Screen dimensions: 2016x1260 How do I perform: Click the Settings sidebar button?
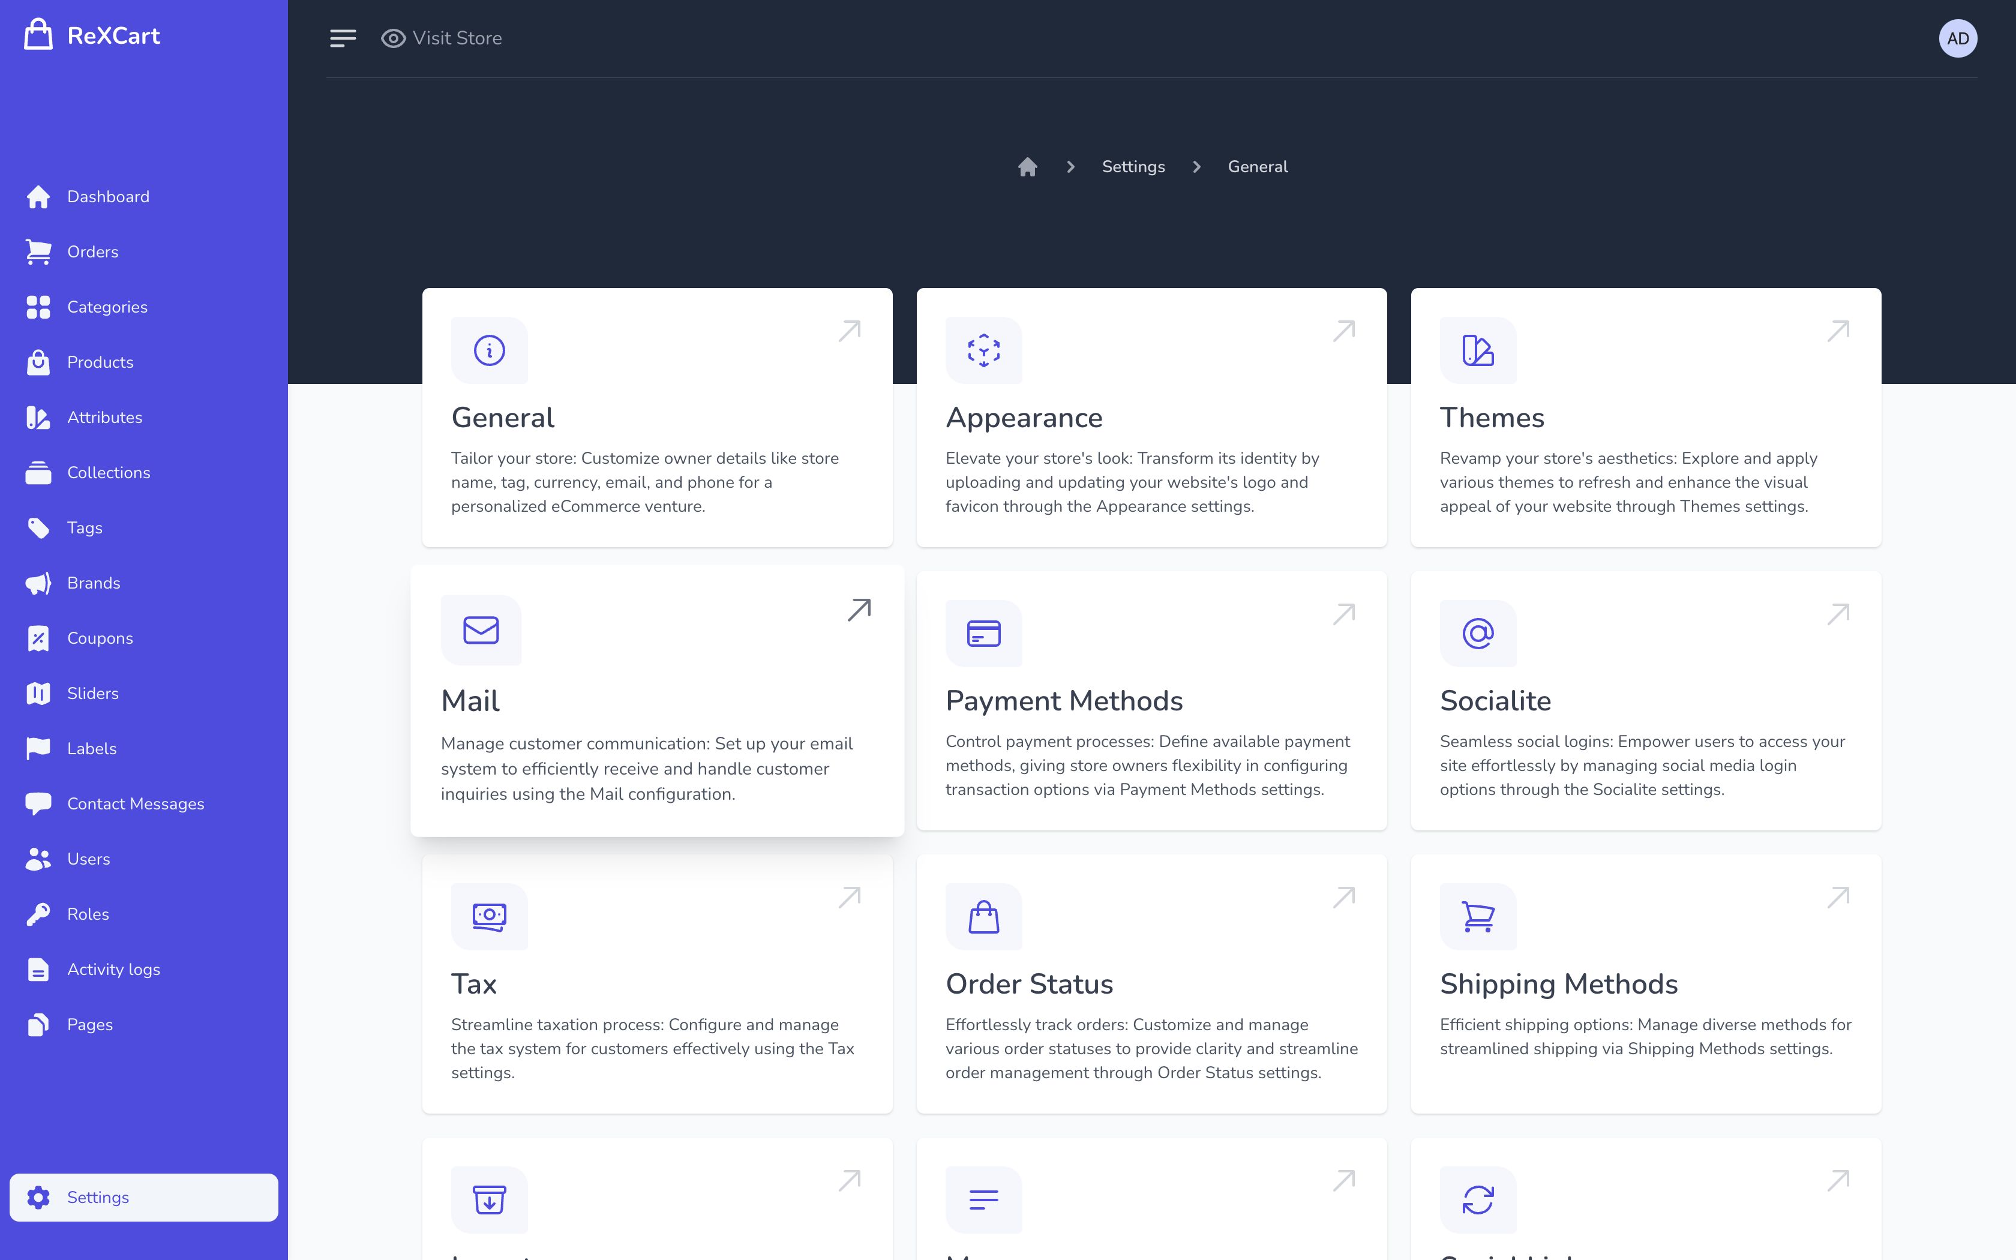coord(143,1198)
